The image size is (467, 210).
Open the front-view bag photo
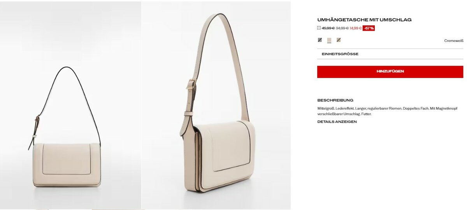(x=70, y=105)
